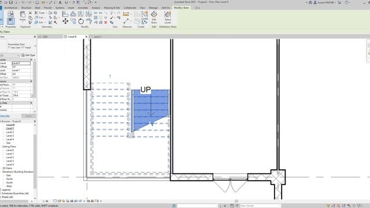Open the Cope dropdown arrow

click(46, 13)
